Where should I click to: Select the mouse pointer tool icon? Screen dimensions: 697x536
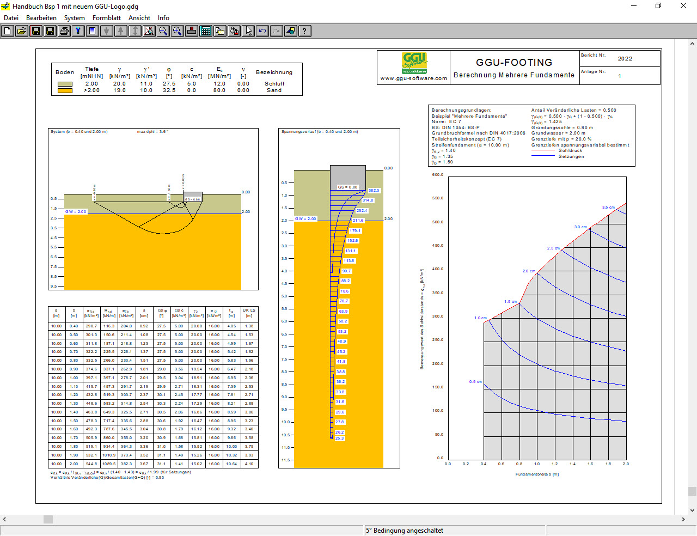click(248, 31)
